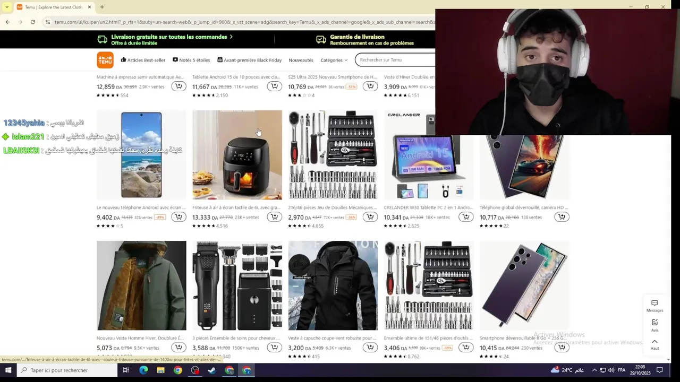Screen dimensions: 680x382
Task: Open the beach-wallpaper phone product image
Action: tap(141, 155)
